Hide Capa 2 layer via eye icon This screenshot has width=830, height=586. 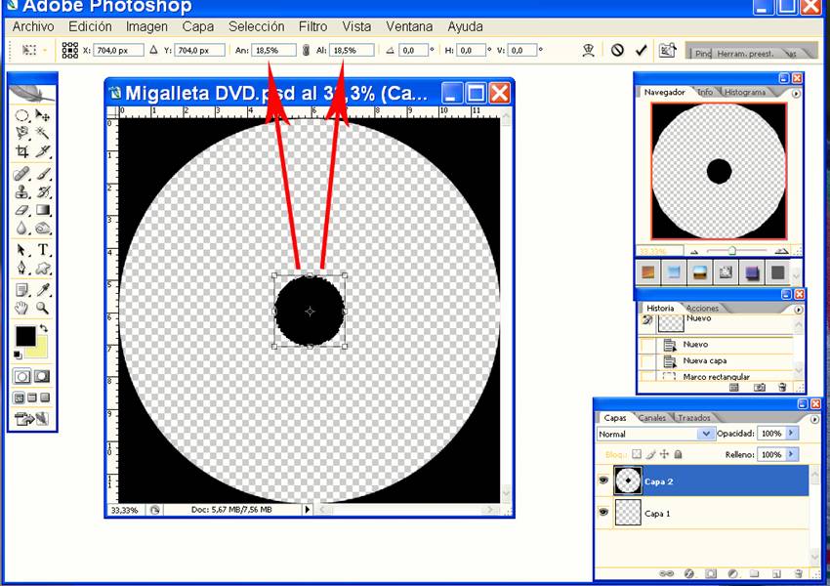602,481
